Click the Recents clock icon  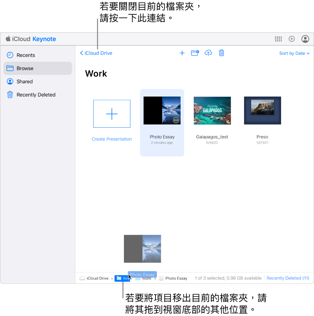pyautogui.click(x=10, y=55)
